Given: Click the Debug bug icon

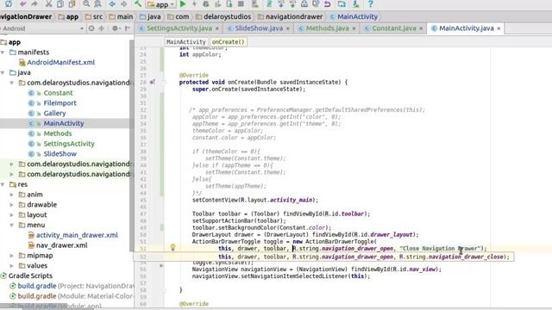Looking at the screenshot, I should coord(206,3).
